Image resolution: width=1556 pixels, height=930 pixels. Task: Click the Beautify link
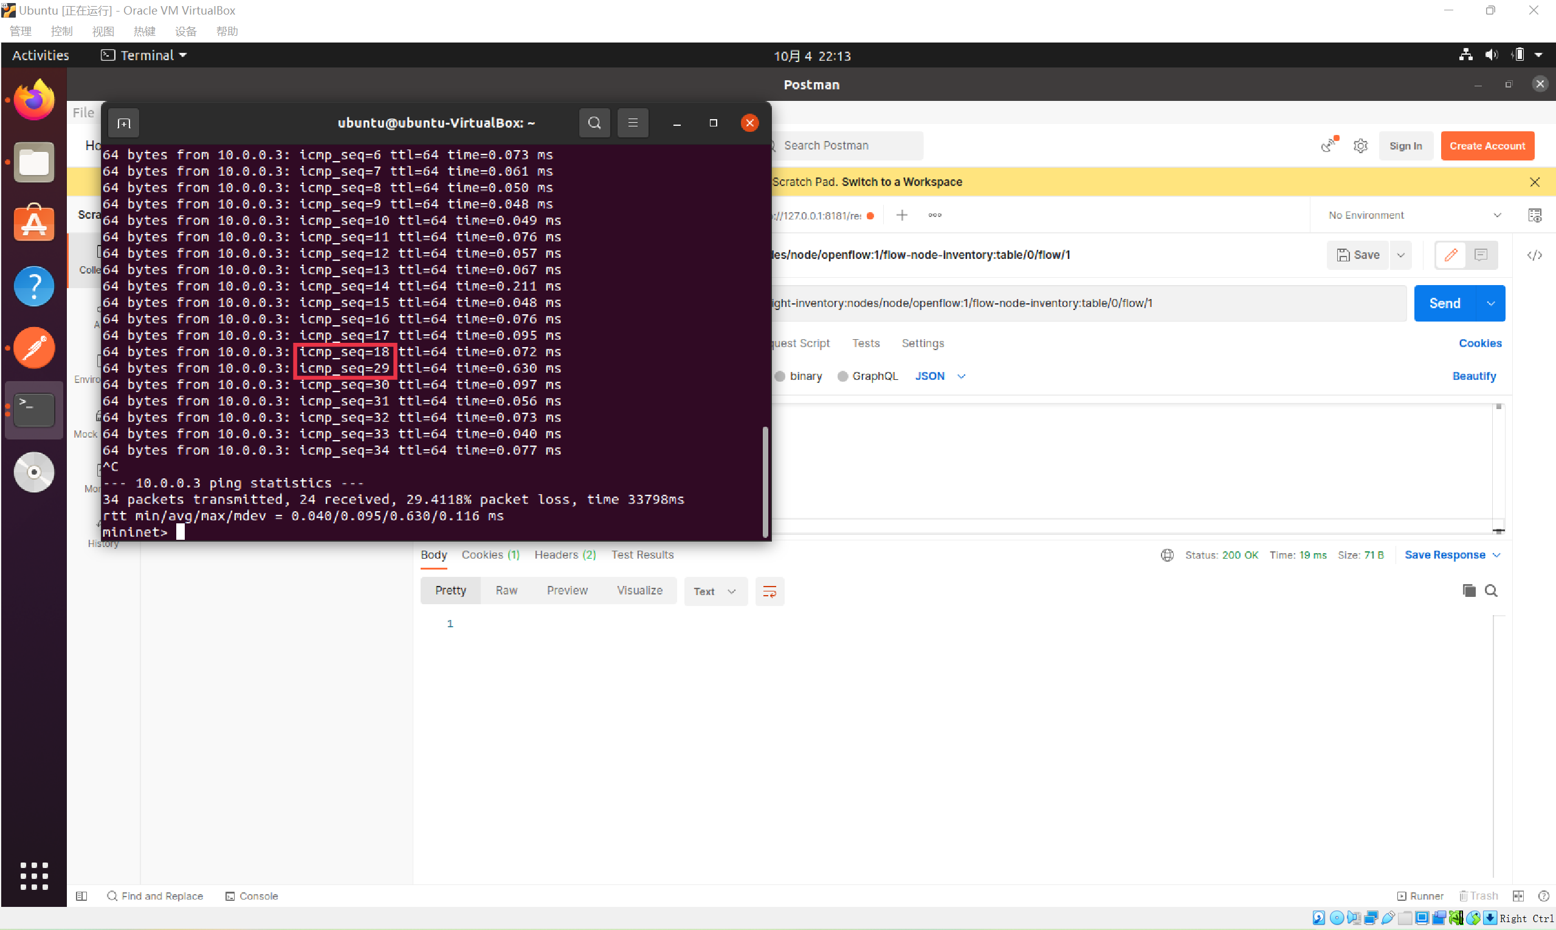point(1473,376)
